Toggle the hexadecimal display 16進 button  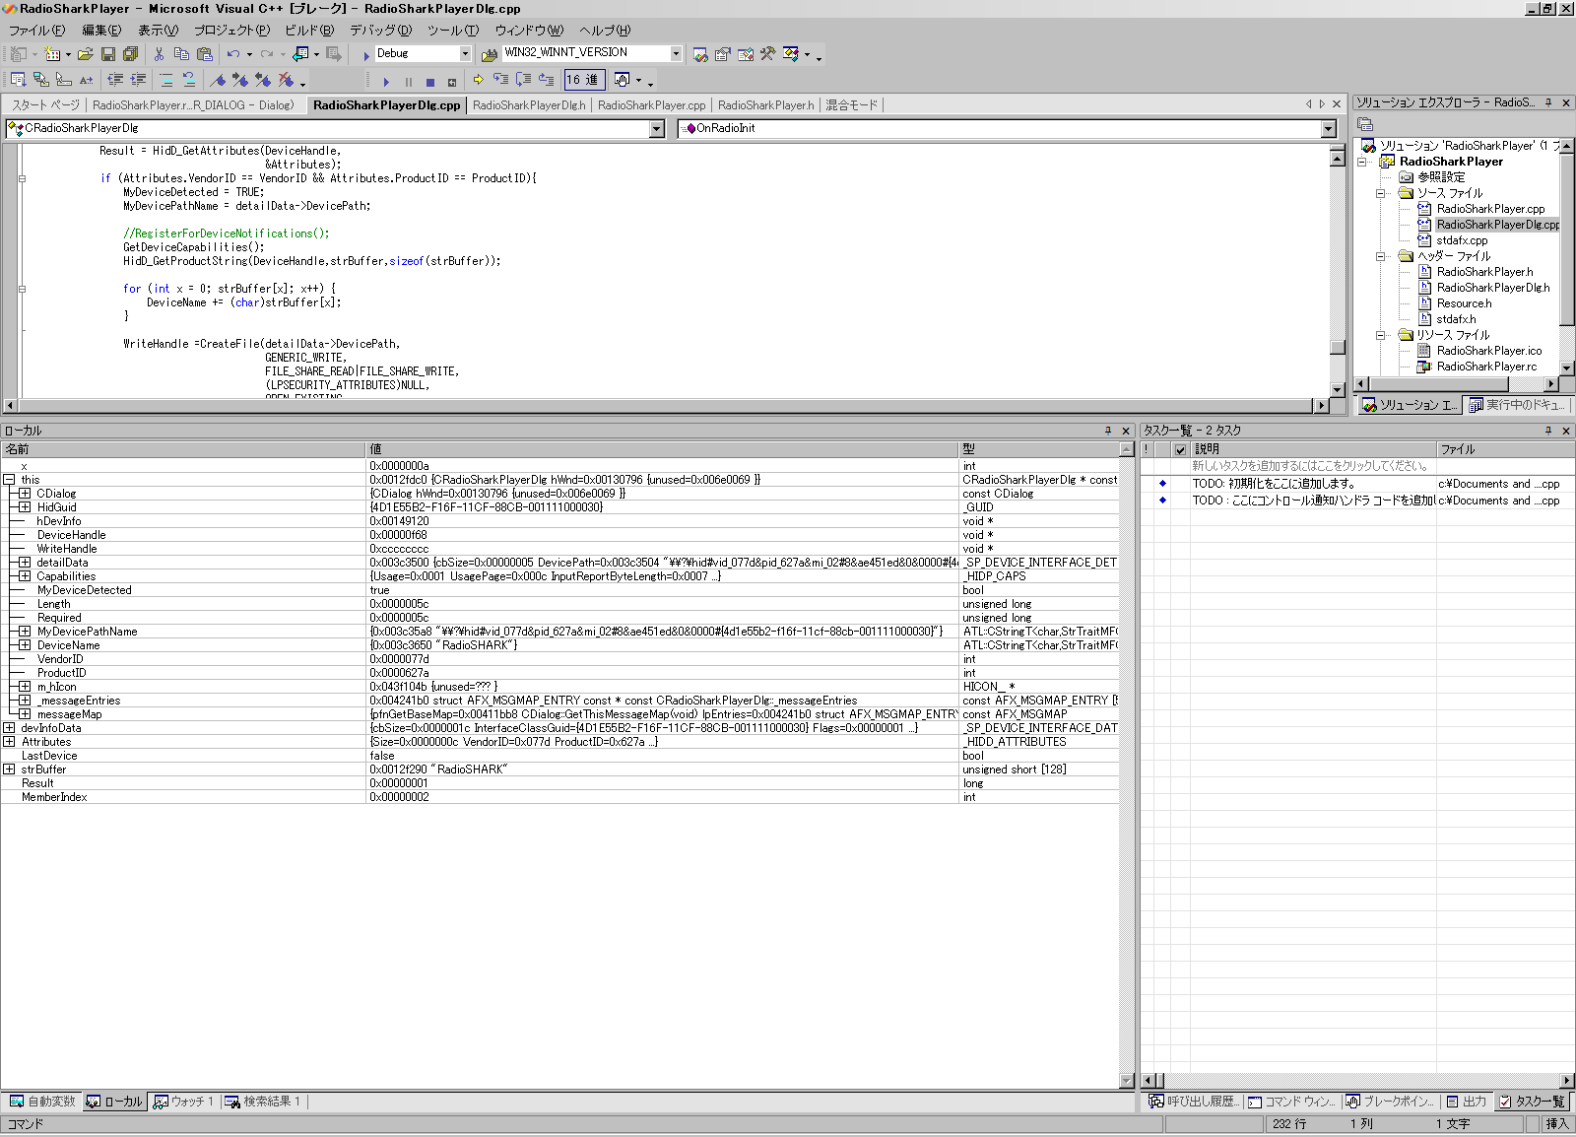pos(583,80)
